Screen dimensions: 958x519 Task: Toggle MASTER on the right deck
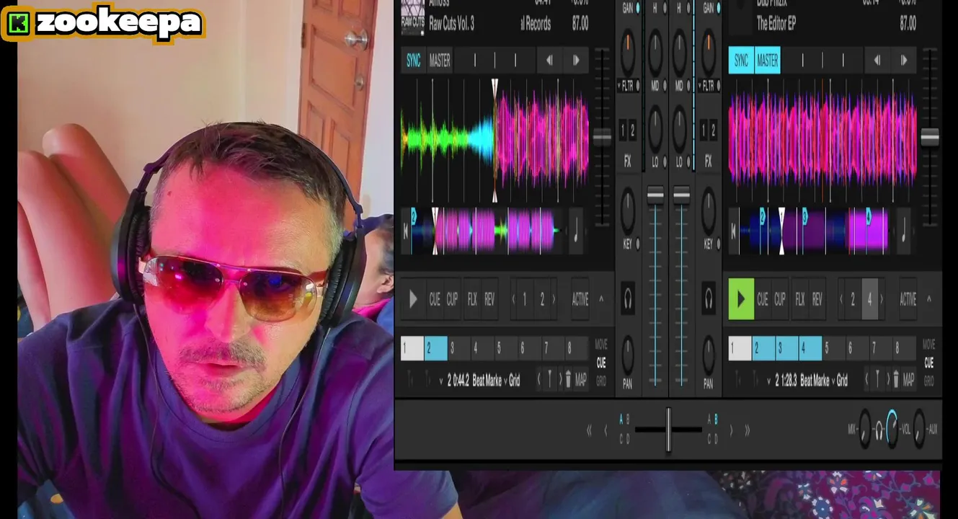[768, 61]
